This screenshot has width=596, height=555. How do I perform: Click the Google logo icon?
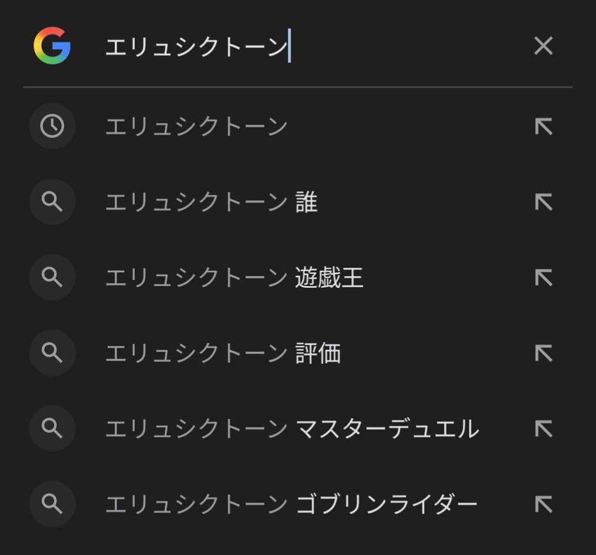[x=52, y=46]
